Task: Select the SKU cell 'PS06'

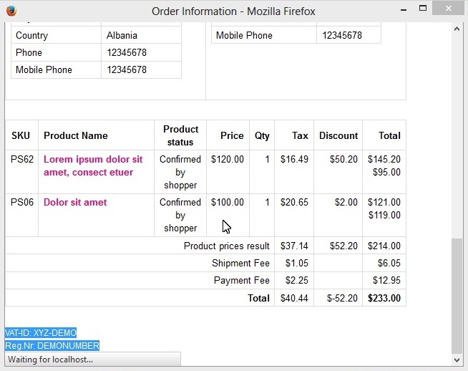Action: 21,202
